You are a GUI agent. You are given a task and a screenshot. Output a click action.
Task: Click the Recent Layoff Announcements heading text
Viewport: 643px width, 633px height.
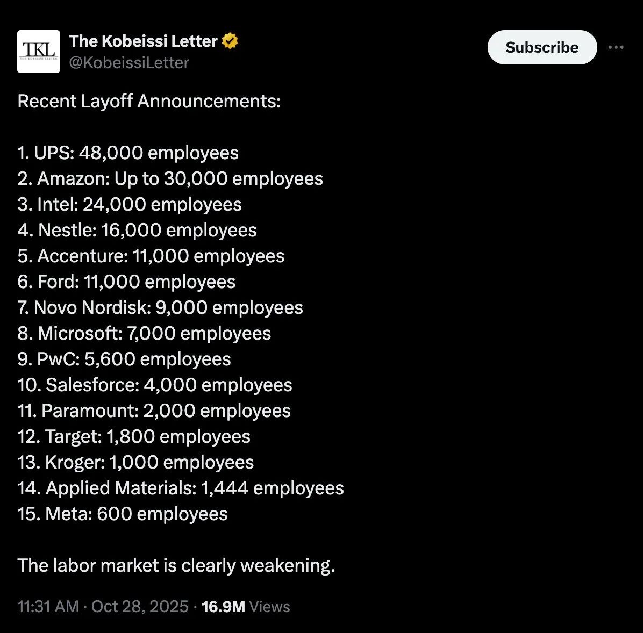[149, 101]
